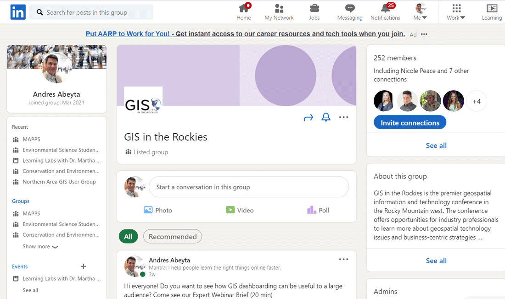See all of About this group

[436, 261]
